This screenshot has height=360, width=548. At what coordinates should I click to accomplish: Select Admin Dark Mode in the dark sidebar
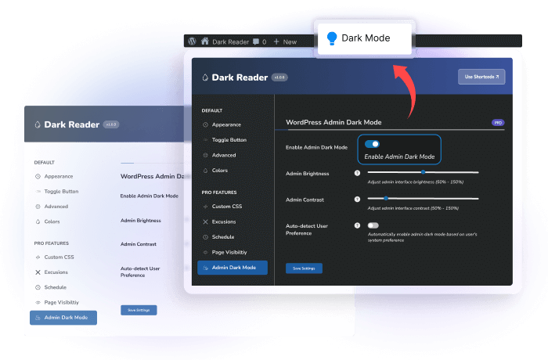233,268
